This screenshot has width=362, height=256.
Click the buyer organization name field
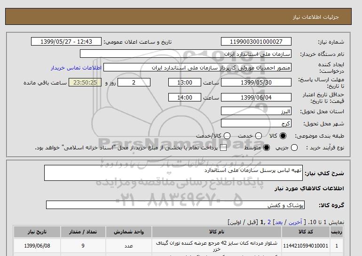[186, 54]
